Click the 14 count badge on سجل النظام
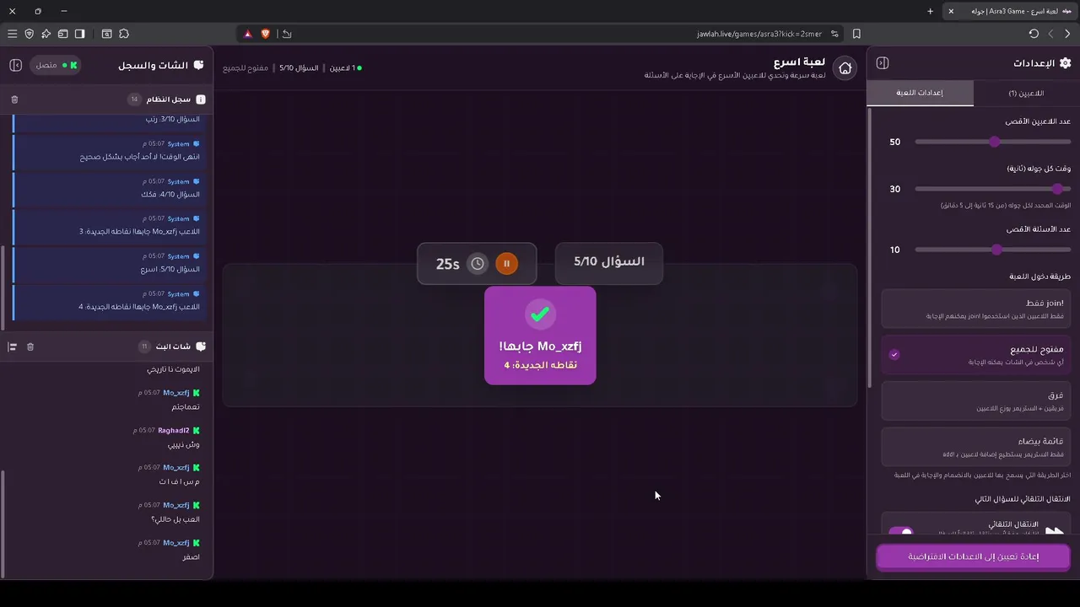 click(134, 99)
